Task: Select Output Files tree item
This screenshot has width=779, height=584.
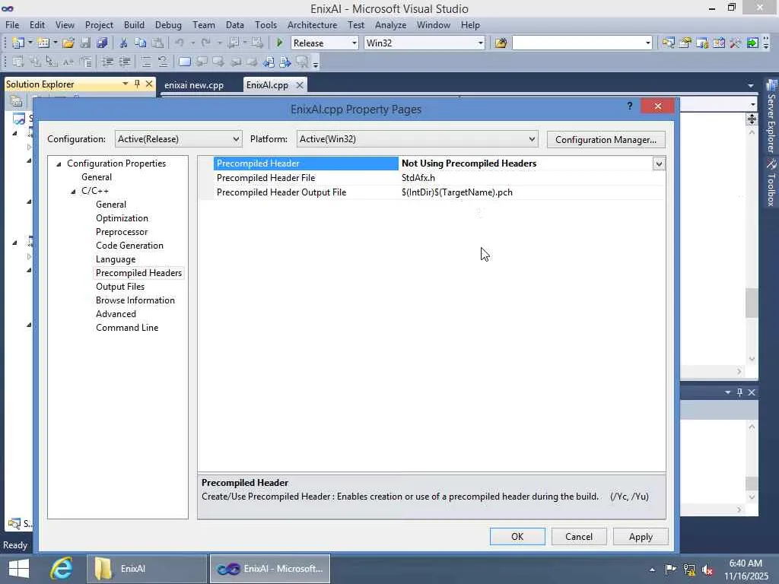Action: pos(120,287)
